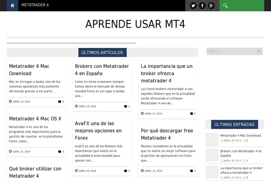This screenshot has width=271, height=181.
Task: Select the ÚLTIMAS ENTRADAS heading
Action: tap(234, 124)
